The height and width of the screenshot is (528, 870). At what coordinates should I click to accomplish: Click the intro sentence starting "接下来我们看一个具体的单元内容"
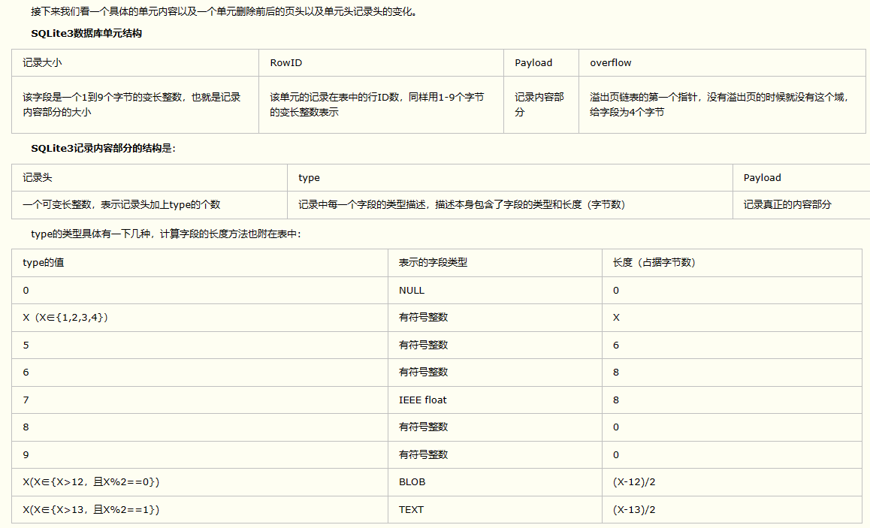224,12
